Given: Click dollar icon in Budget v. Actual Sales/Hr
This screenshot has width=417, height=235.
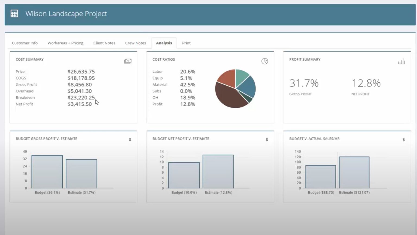Looking at the screenshot, I should point(404,140).
